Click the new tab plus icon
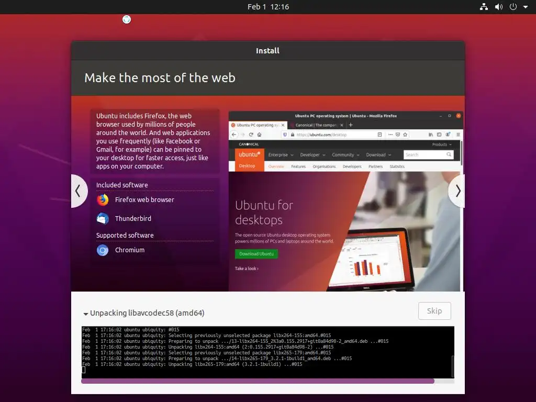The height and width of the screenshot is (402, 536). (351, 125)
